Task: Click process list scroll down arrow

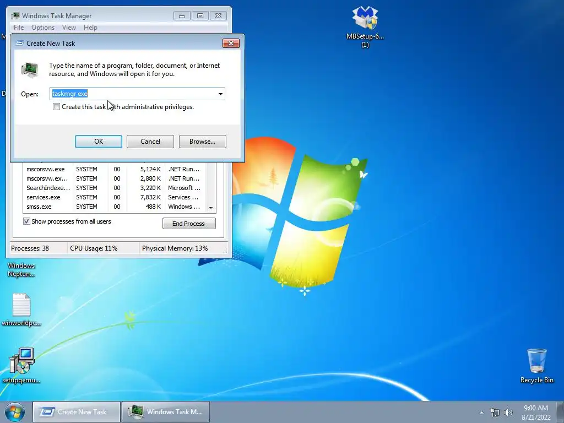Action: point(211,208)
